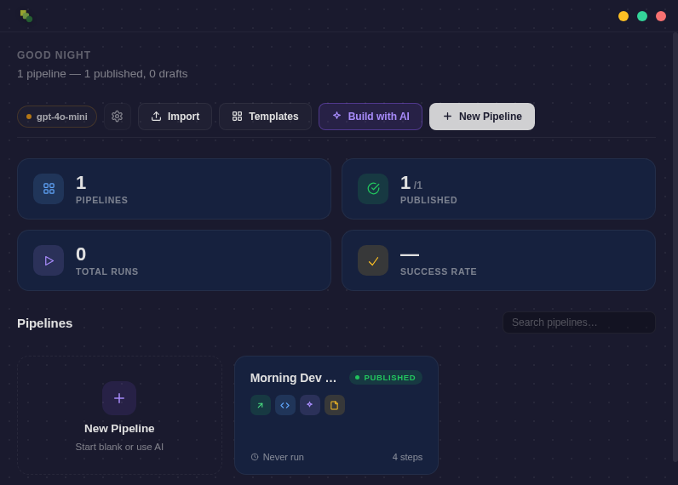Click the purple sparkle AI step icon
Screen dimensions: 678x485
click(310, 405)
